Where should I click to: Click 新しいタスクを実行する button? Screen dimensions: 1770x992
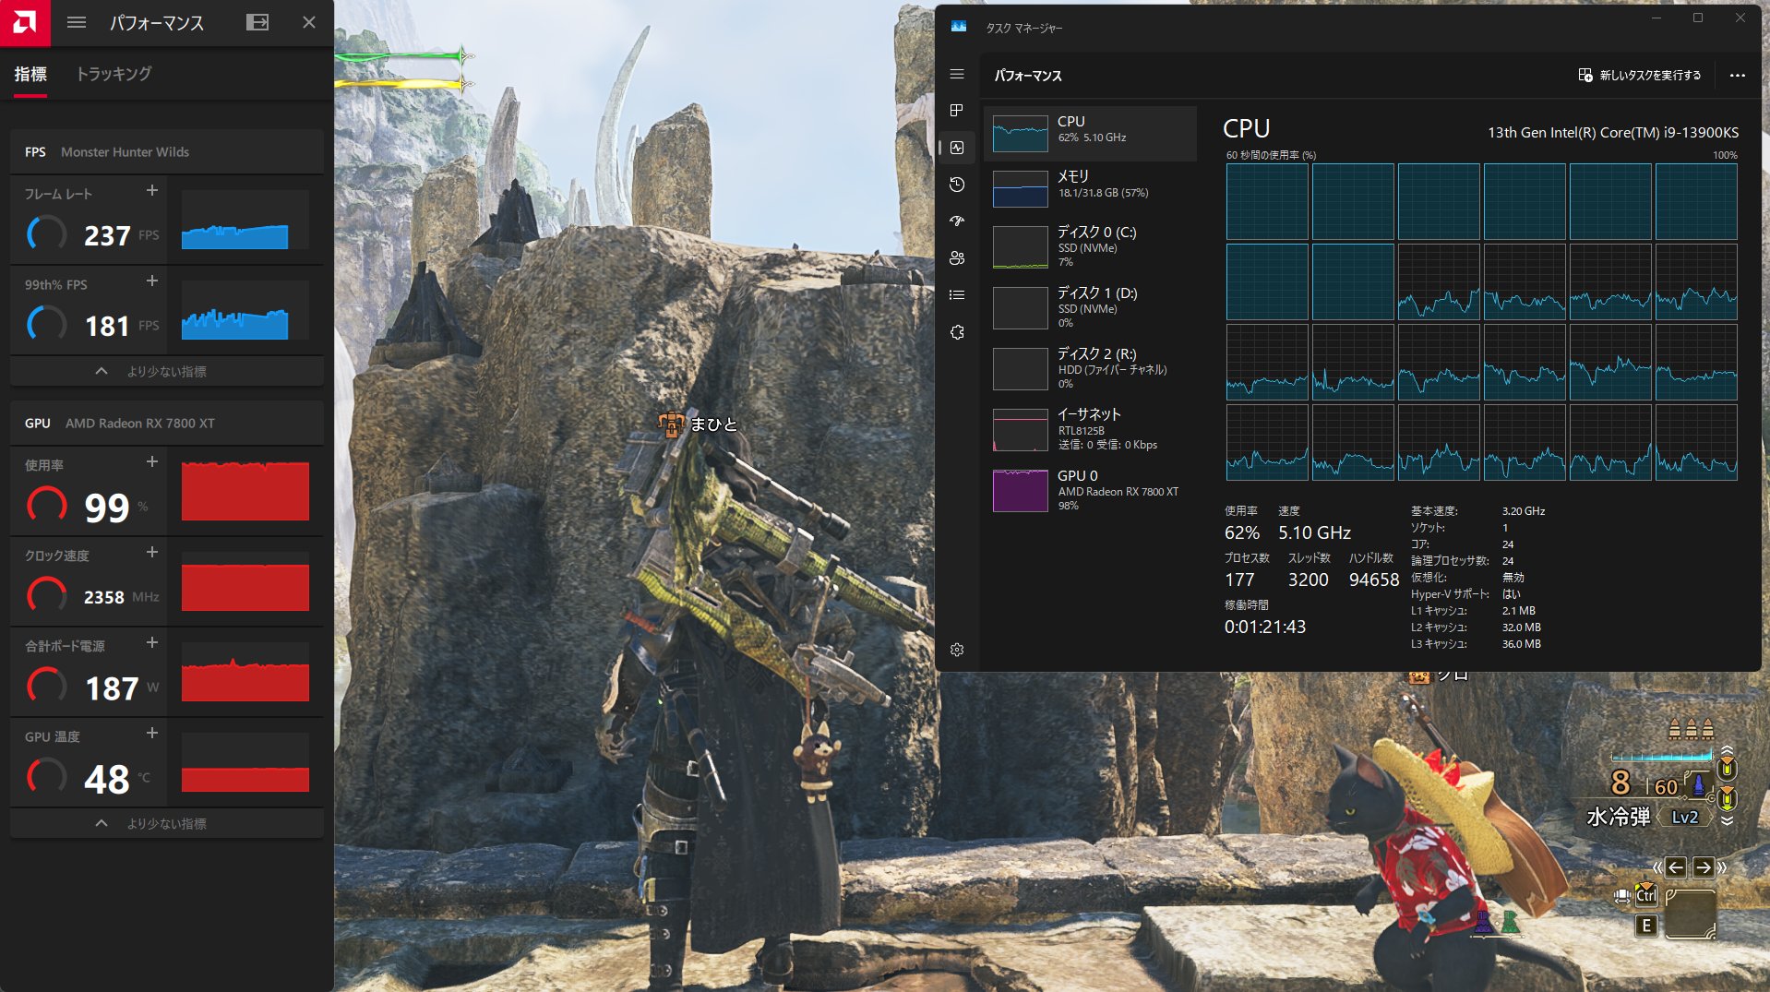(1640, 75)
